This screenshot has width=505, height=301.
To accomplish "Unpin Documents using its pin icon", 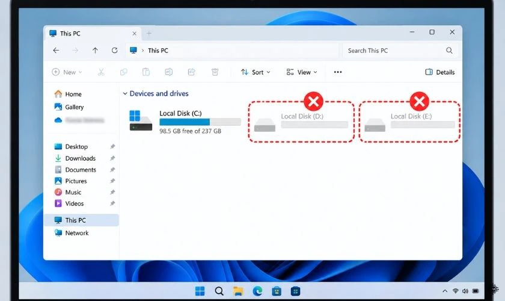I will click(112, 169).
